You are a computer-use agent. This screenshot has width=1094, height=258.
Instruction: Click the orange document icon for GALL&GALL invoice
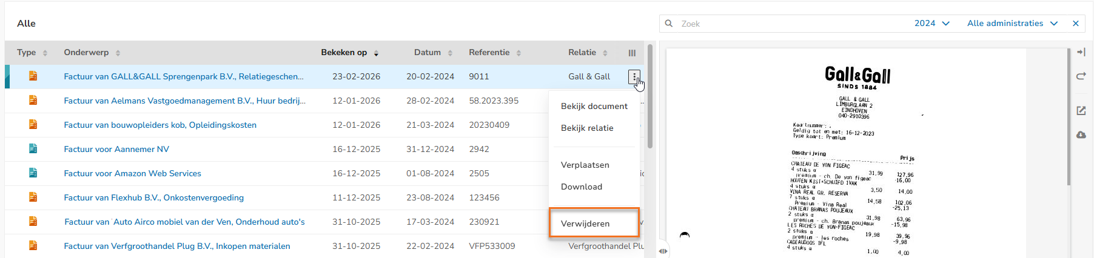coord(33,76)
